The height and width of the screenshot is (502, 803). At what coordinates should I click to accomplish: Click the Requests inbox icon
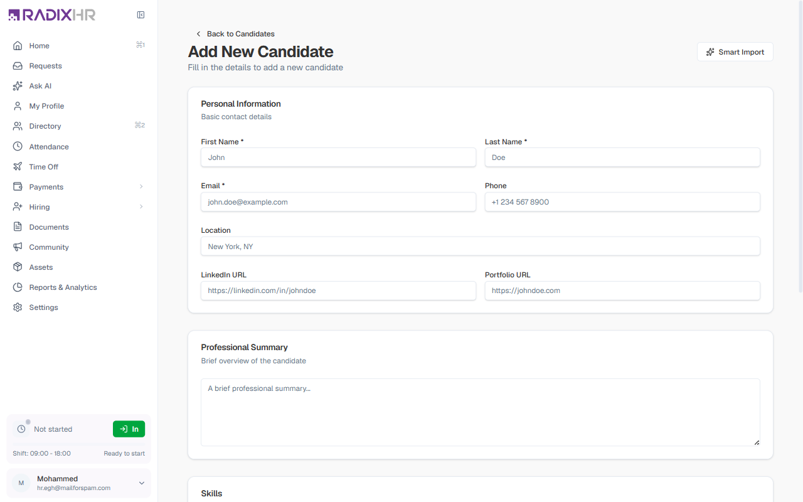tap(18, 66)
